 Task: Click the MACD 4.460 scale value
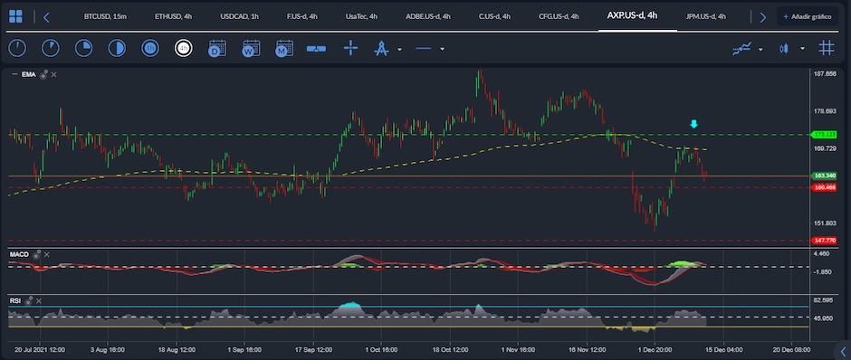(822, 254)
